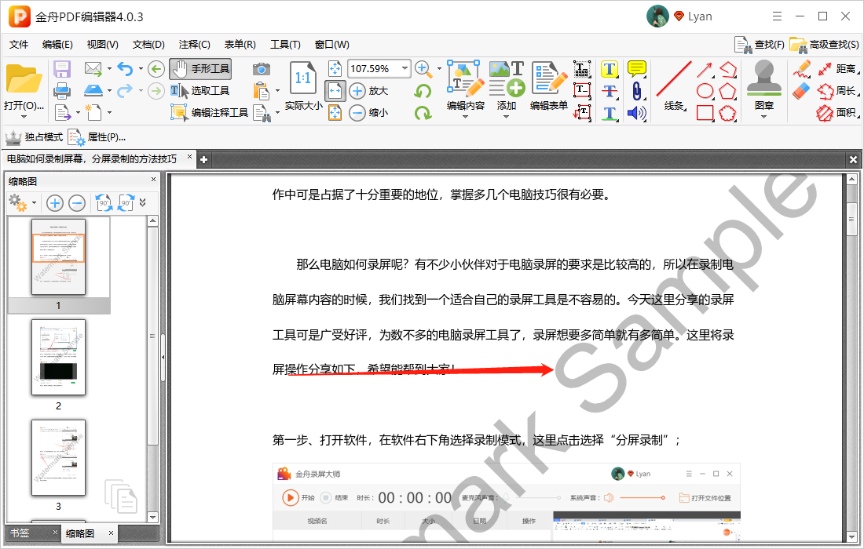The height and width of the screenshot is (549, 864).
Task: Click the Save (floppy disk) icon
Action: [x=62, y=69]
